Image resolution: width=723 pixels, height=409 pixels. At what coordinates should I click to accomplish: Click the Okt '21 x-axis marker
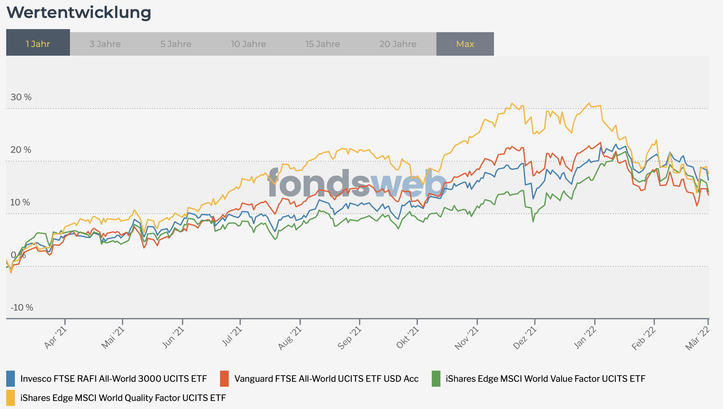(407, 338)
